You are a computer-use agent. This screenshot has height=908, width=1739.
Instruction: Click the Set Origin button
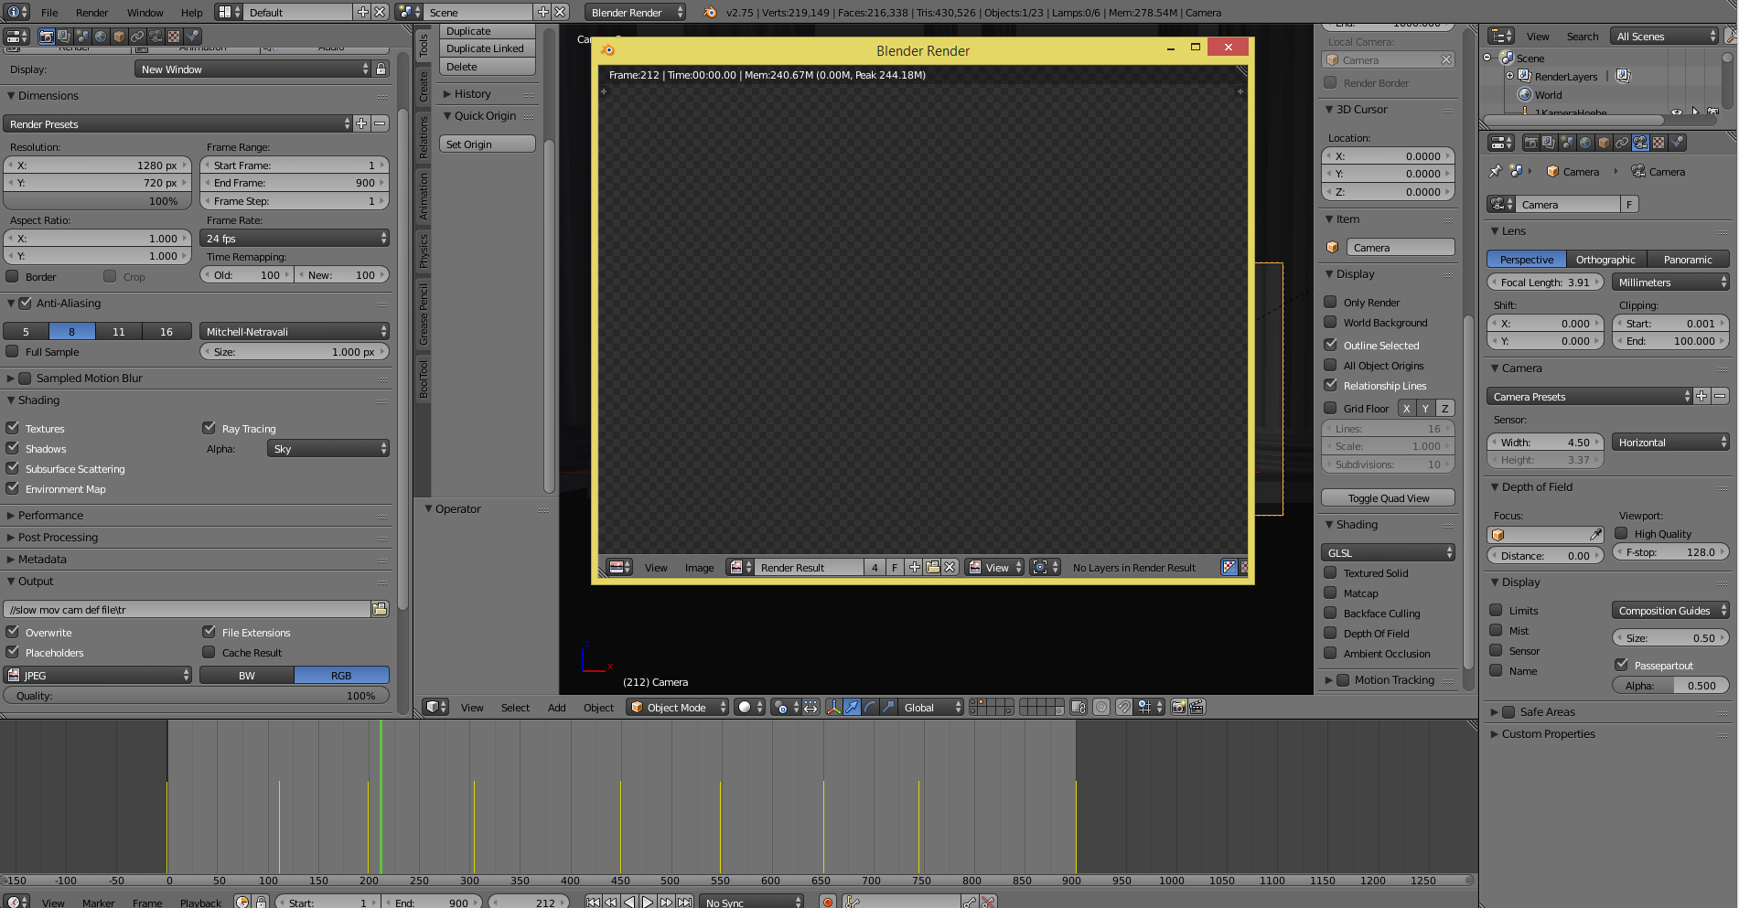[487, 144]
